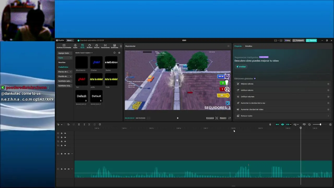
Task: Delete right of playhead tool
Action: point(89,125)
